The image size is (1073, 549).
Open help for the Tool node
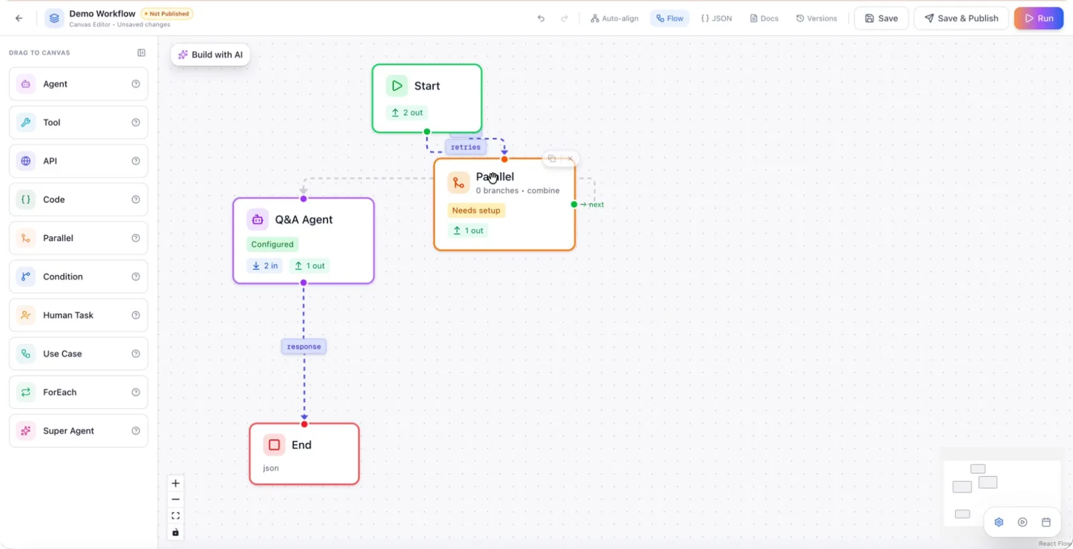pos(136,123)
